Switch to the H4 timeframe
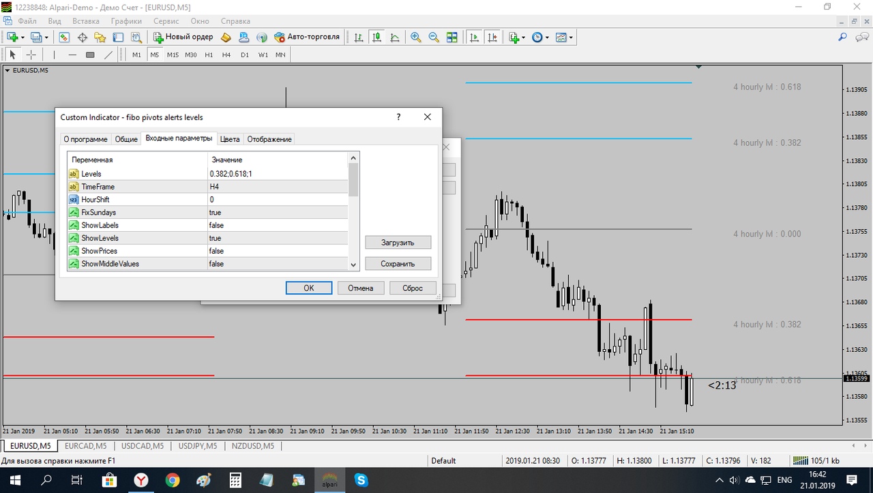 click(226, 55)
